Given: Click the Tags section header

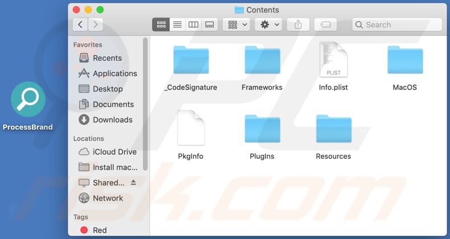Looking at the screenshot, I should coord(81,217).
